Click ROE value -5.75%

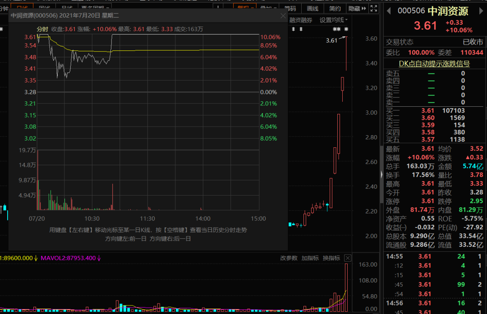[473, 219]
